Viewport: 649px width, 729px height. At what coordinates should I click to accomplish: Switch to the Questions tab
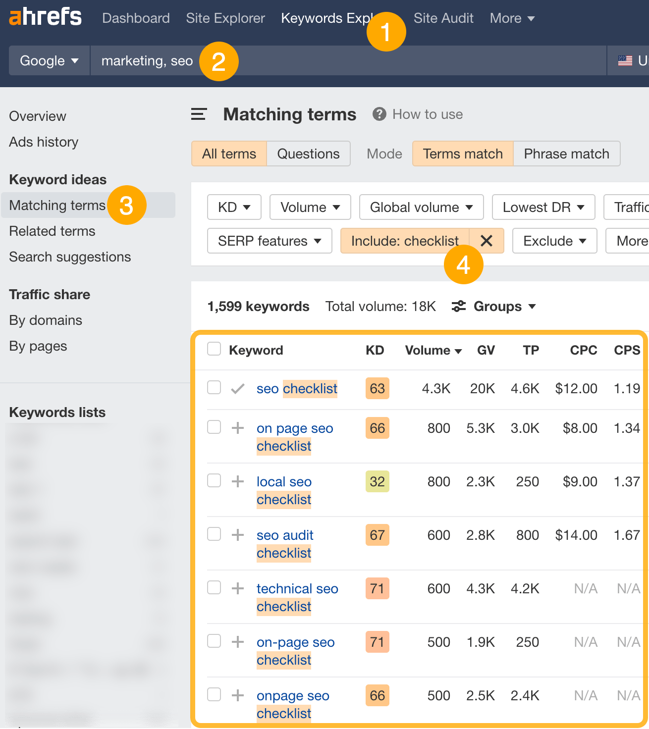[x=308, y=154]
